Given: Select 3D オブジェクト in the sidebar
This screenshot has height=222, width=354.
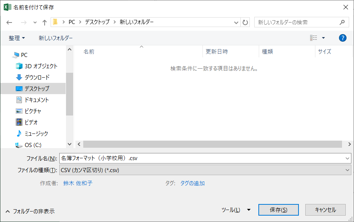Looking at the screenshot, I should 41,66.
